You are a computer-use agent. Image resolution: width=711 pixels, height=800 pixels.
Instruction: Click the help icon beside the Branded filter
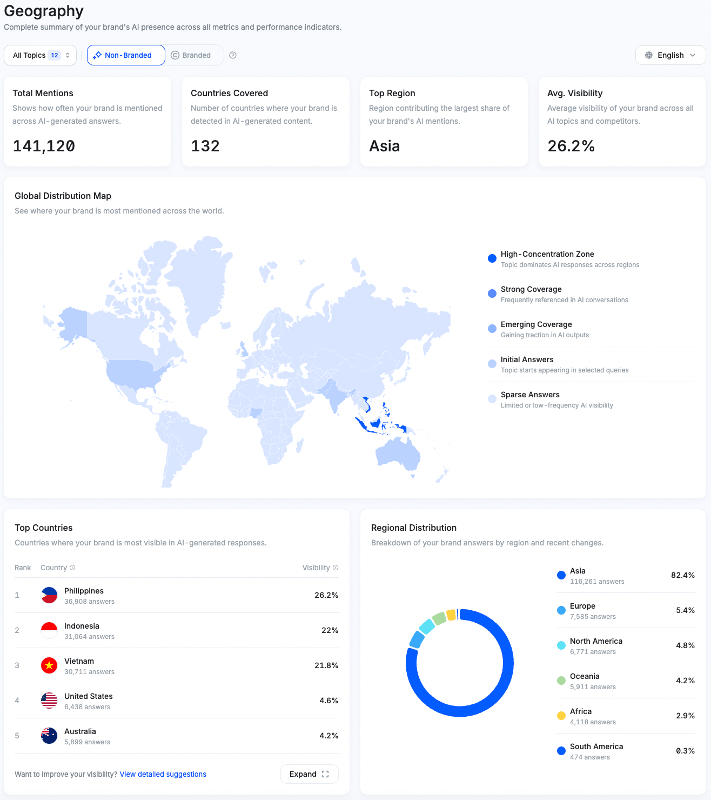232,55
